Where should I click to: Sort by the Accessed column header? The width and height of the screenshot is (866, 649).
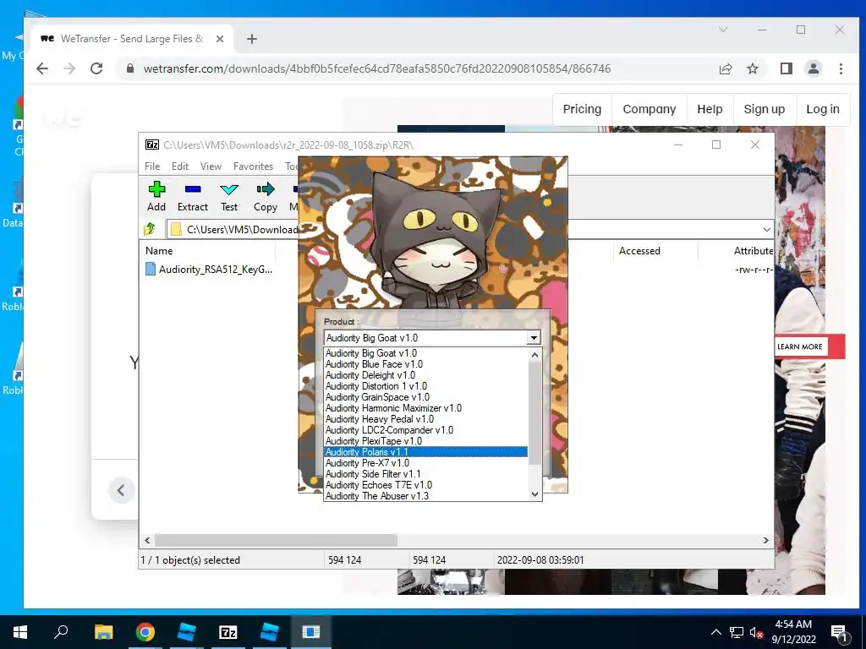(x=639, y=250)
